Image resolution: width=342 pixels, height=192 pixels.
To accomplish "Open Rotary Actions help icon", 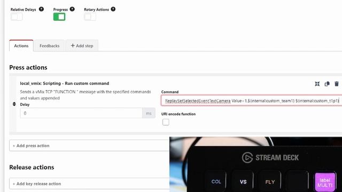I will [x=113, y=9].
